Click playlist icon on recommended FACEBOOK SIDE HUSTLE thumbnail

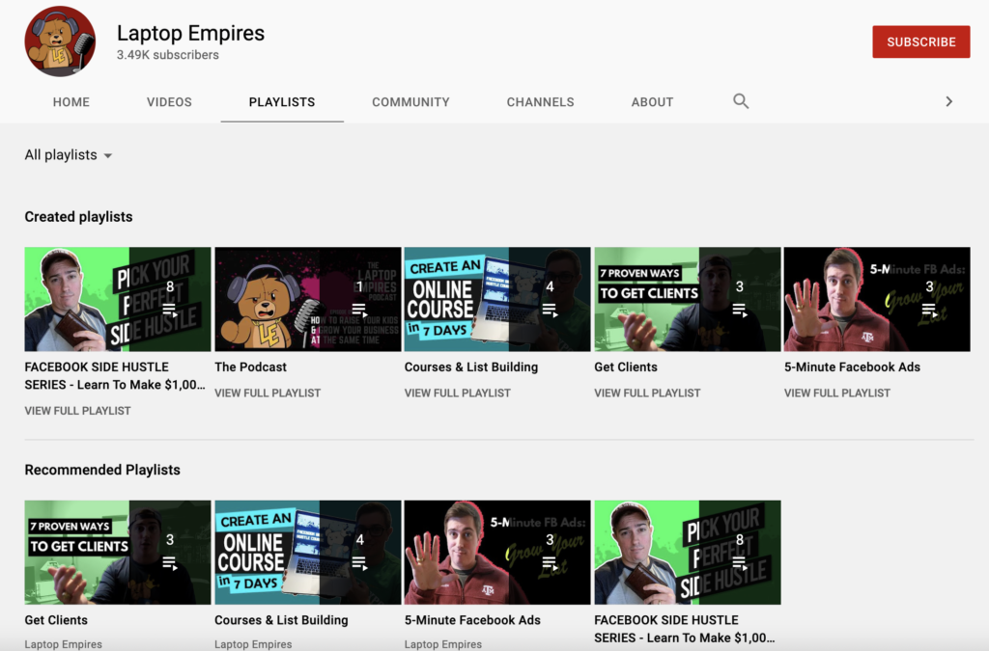(739, 563)
